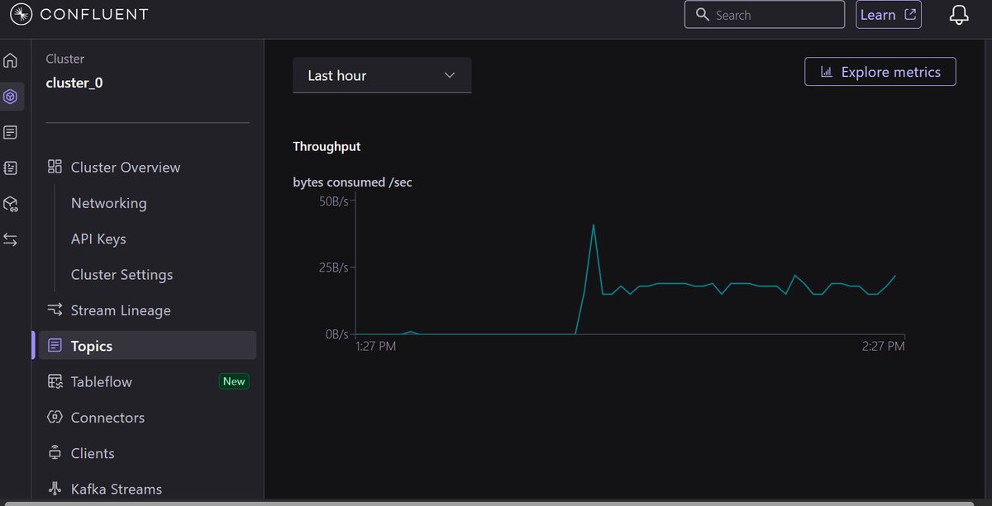Click the notifications bell icon
The height and width of the screenshot is (506, 992).
959,15
